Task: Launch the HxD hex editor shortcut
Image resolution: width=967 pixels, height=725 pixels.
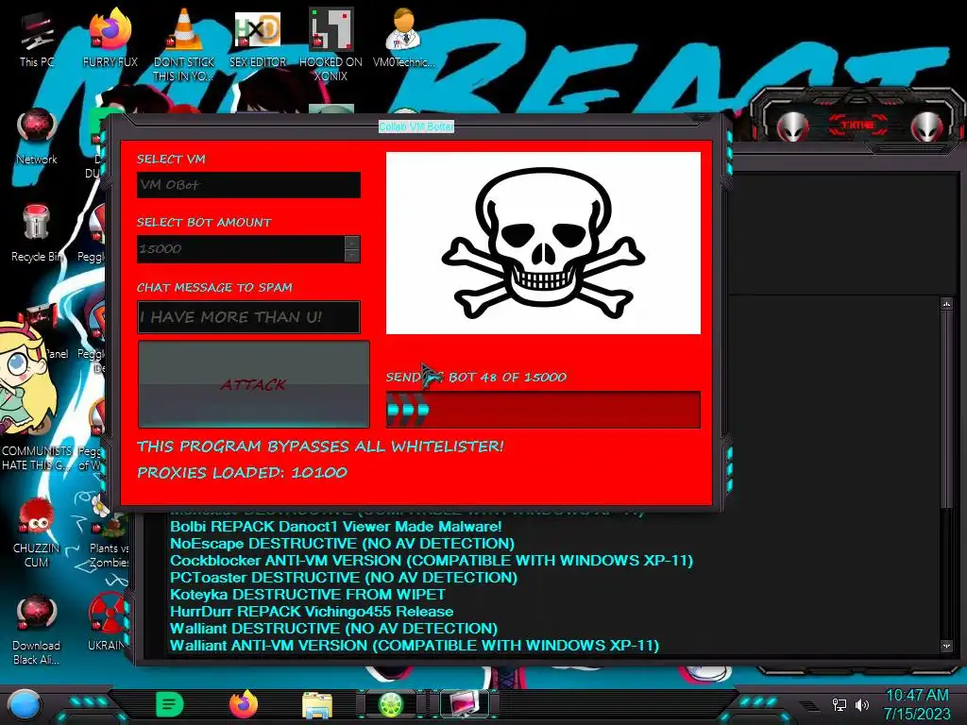Action: tap(258, 38)
